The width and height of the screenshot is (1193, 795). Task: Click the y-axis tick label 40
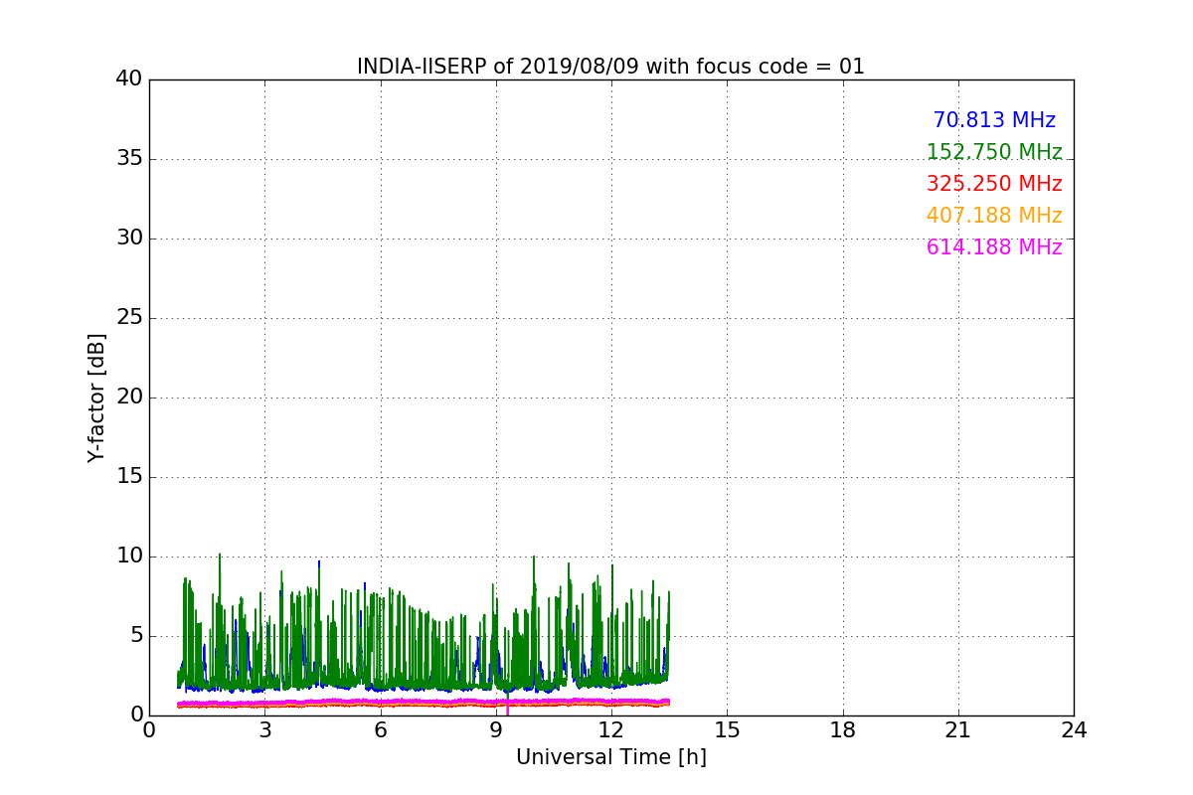pos(129,79)
